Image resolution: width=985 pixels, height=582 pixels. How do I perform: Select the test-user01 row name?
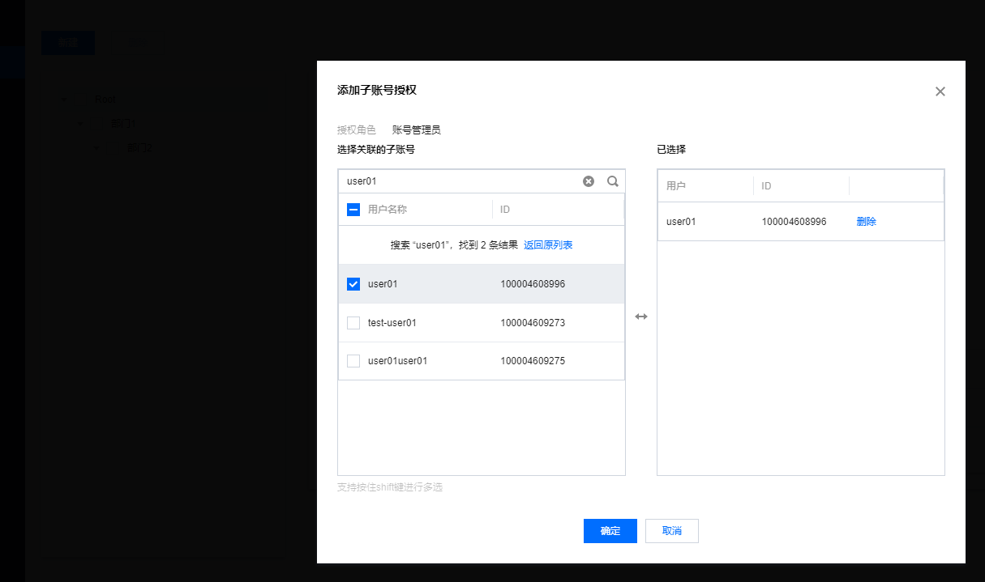[392, 323]
